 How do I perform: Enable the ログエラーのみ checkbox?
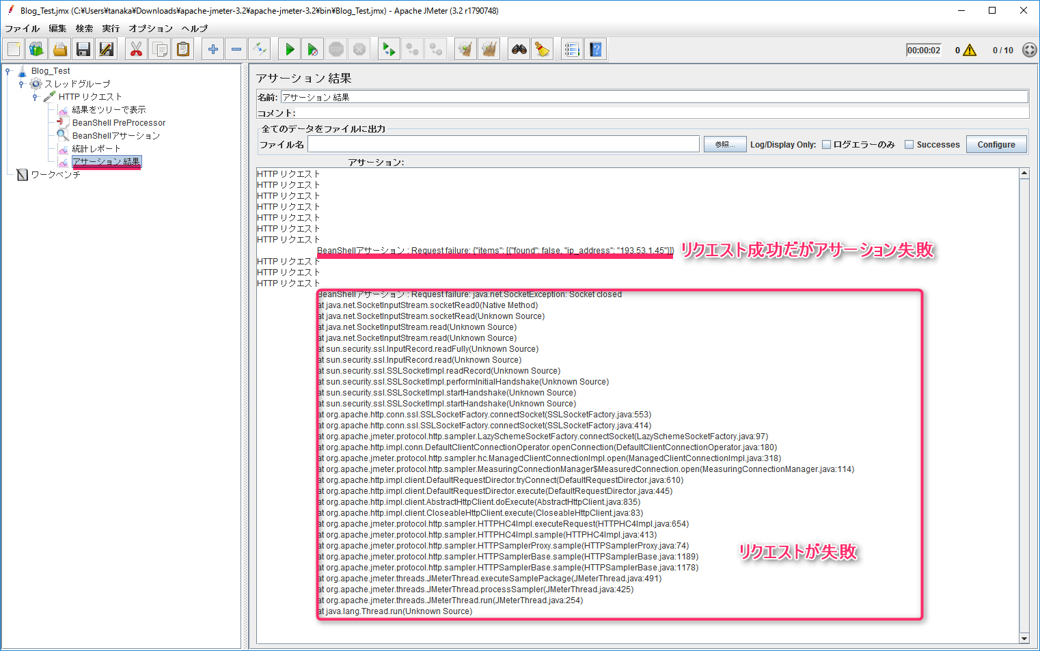click(826, 145)
